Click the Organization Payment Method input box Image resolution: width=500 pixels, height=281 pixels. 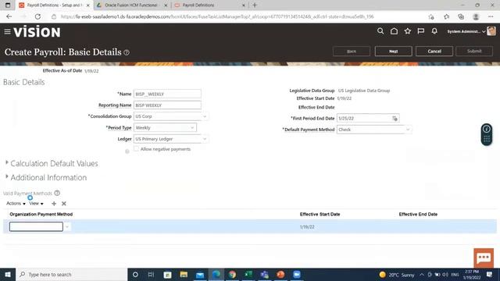(x=37, y=227)
